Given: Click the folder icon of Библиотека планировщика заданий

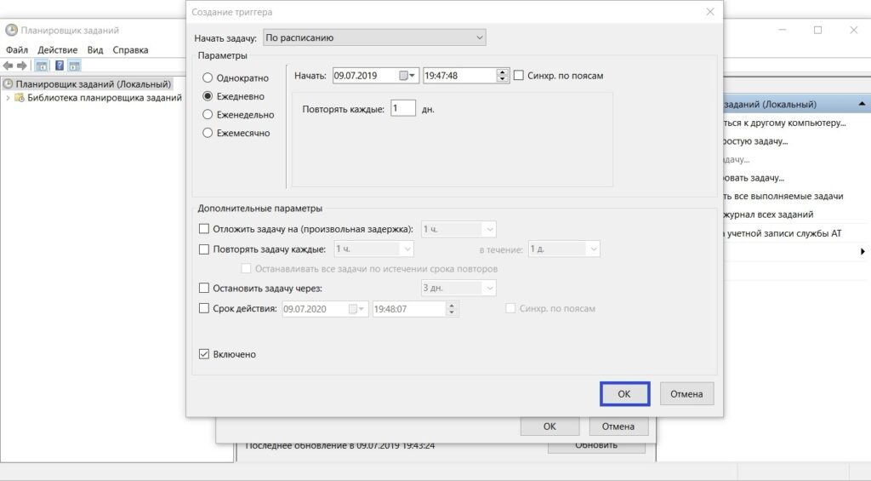Looking at the screenshot, I should [x=20, y=98].
